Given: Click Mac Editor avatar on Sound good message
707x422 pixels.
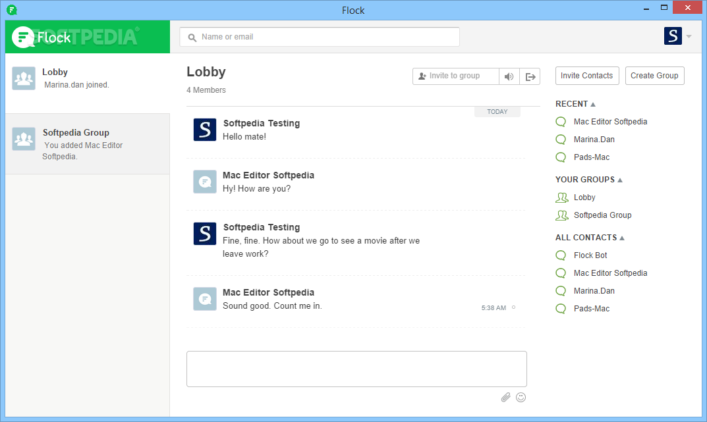Looking at the screenshot, I should click(205, 299).
